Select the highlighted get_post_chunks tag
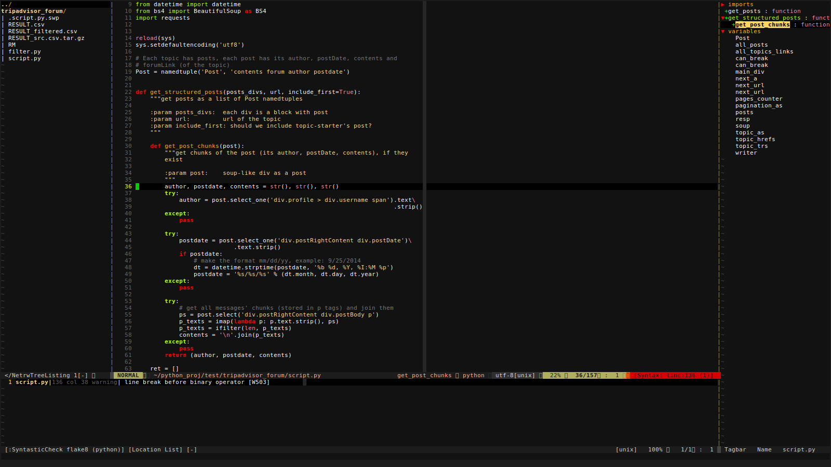The image size is (831, 467). 762,24
